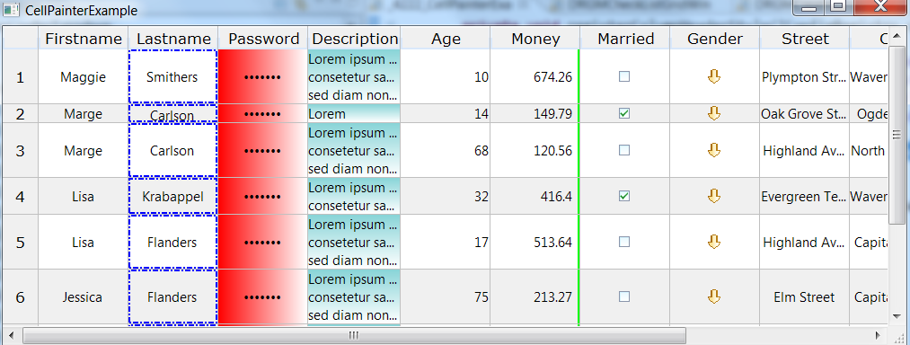Screen dimensions: 910x345
Task: Click the Smithers lastname cell
Action: click(x=173, y=76)
